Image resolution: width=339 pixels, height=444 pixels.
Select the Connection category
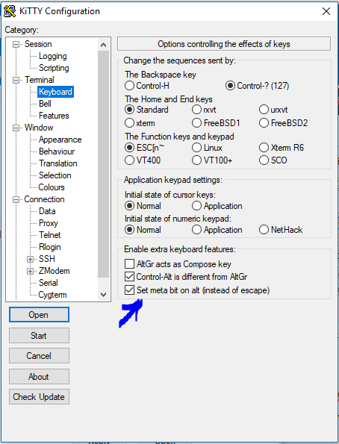pyautogui.click(x=45, y=199)
